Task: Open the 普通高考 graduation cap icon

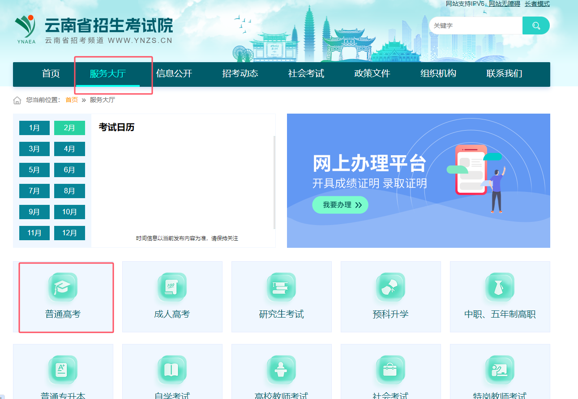Action: (63, 287)
